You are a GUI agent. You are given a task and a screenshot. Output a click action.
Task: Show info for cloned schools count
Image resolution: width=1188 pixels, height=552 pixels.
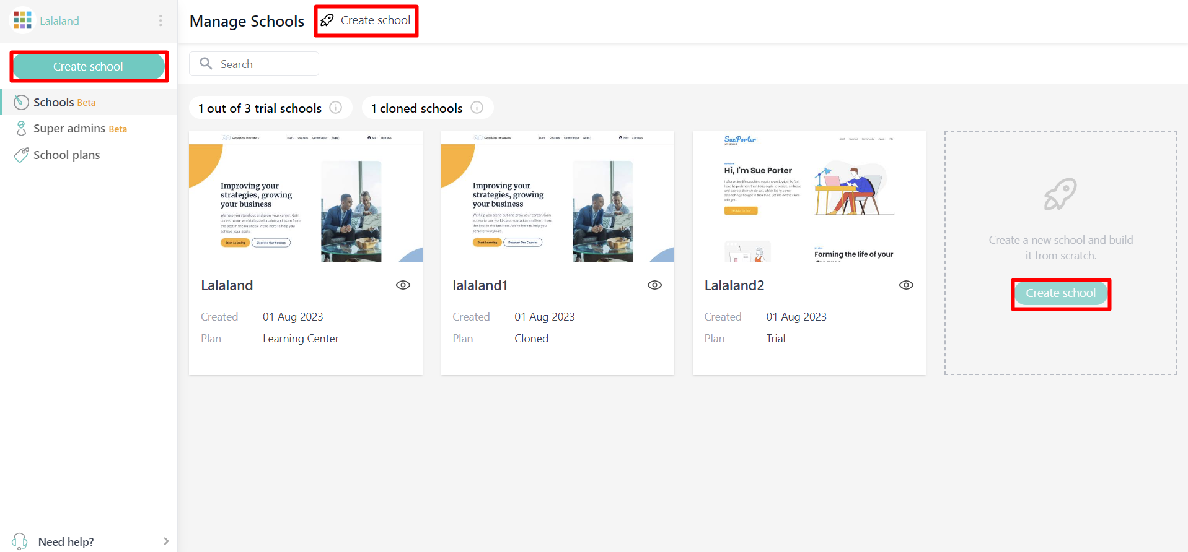tap(477, 108)
